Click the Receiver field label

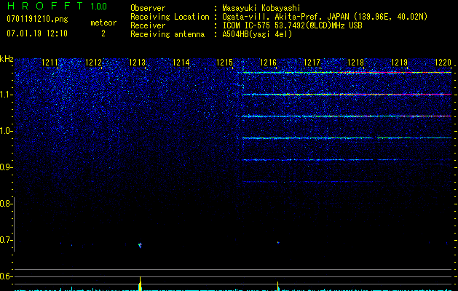(148, 25)
